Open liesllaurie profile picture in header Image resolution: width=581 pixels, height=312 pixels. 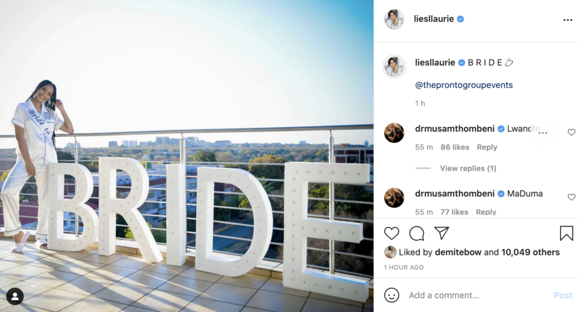[x=394, y=19]
